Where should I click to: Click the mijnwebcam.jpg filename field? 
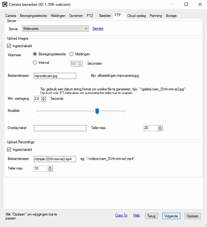click(x=55, y=76)
